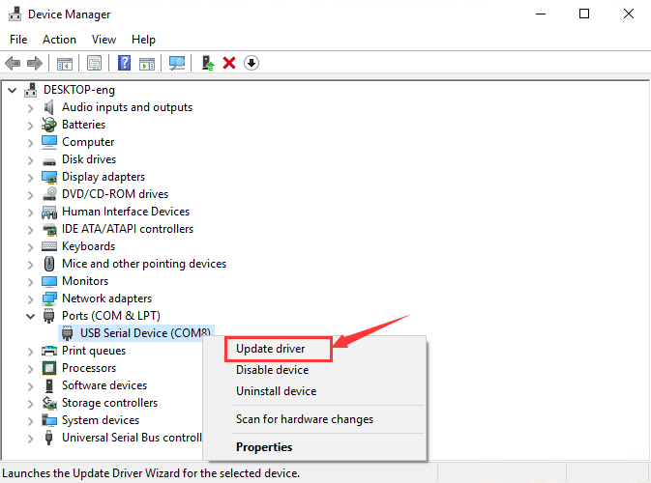Expand the Network adapters category
The height and width of the screenshot is (483, 651).
tap(30, 298)
